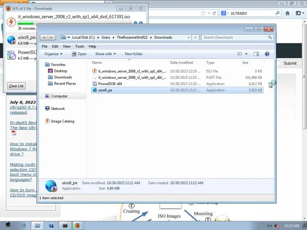307x230 pixels.
Task: Open the Help menu
Action: [x=92, y=46]
